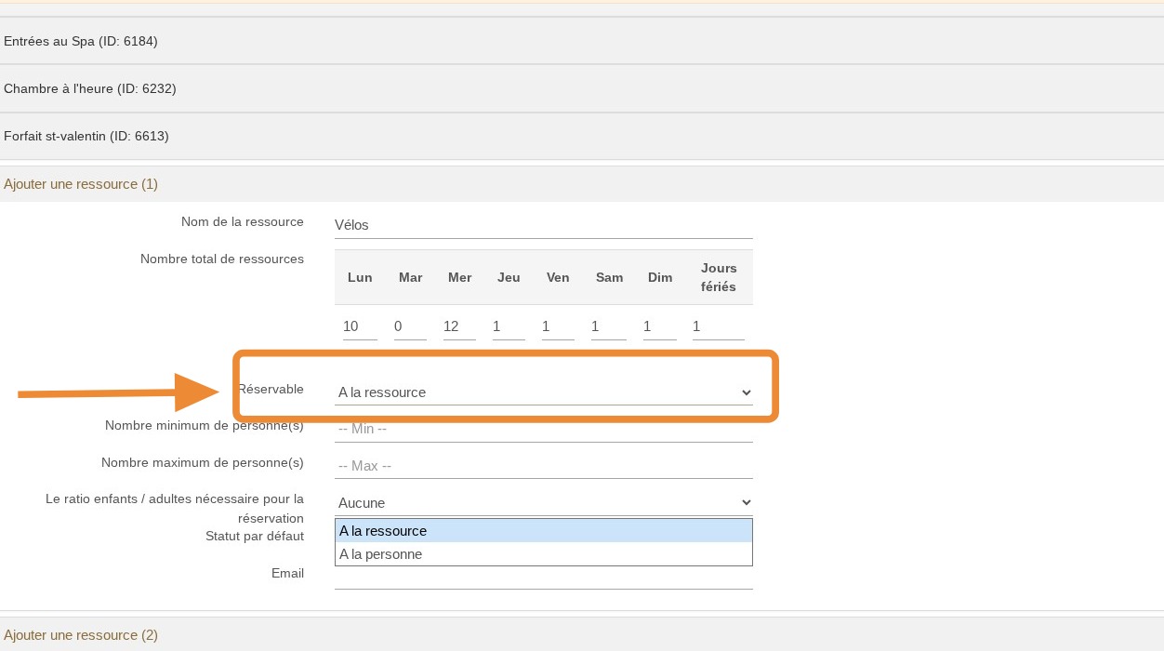Click the Nombre maximum de personne(s) label

point(203,462)
